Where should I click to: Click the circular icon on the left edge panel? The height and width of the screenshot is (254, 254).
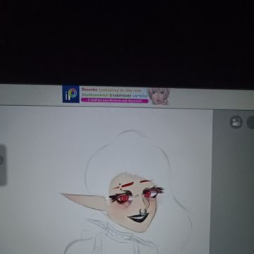click(1, 160)
